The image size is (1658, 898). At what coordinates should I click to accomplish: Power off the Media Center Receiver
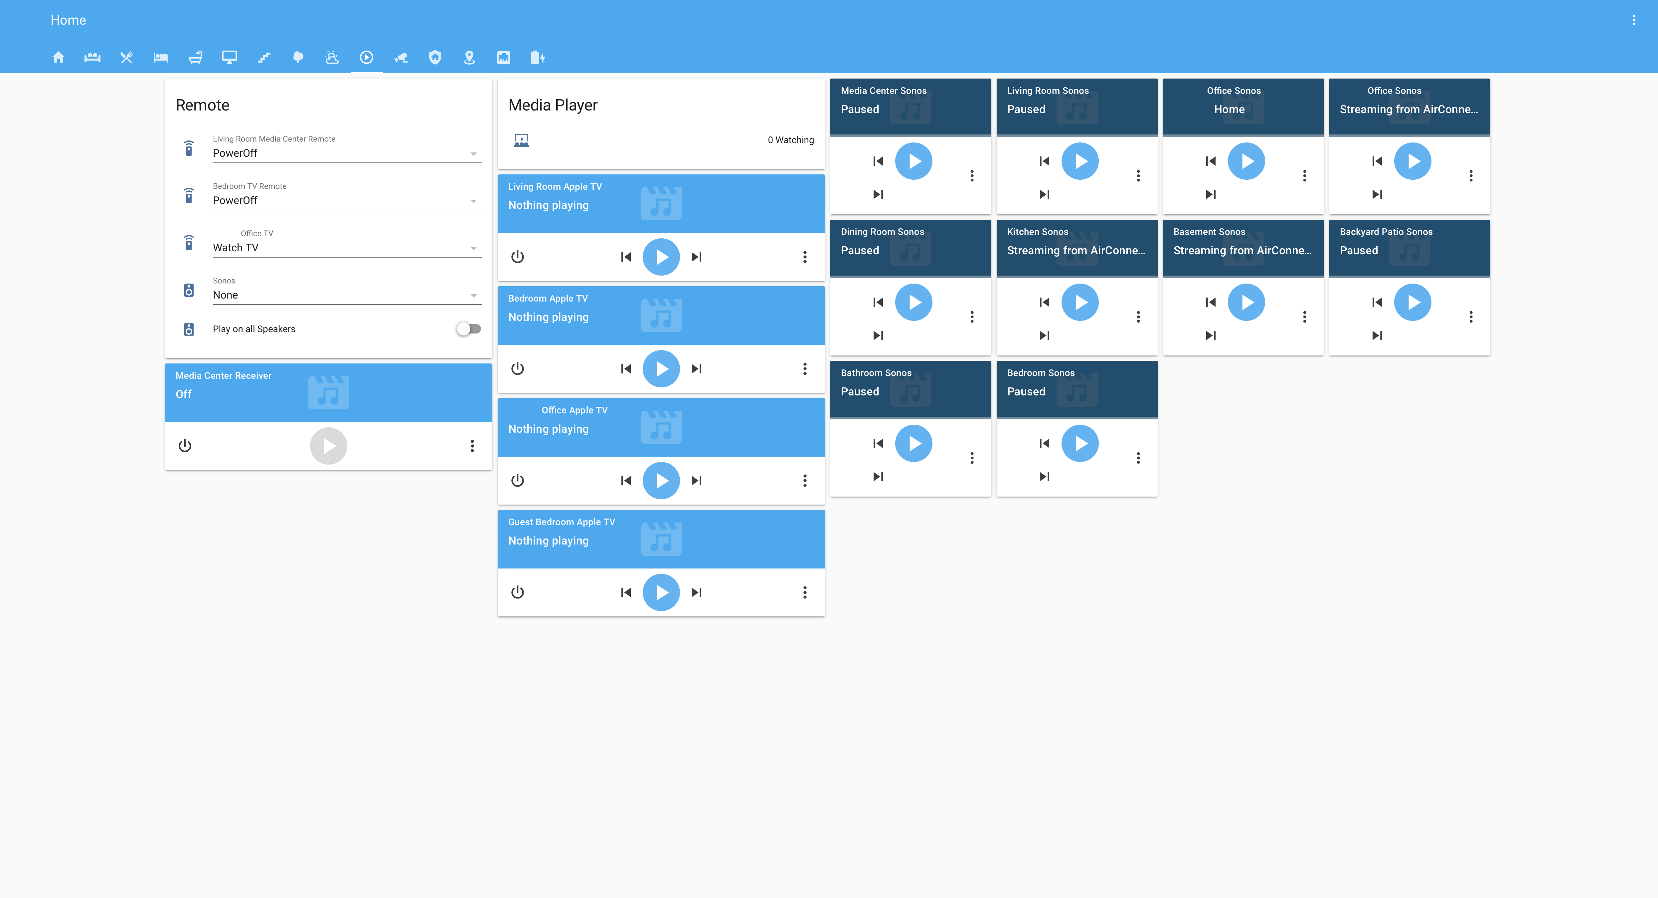coord(185,446)
